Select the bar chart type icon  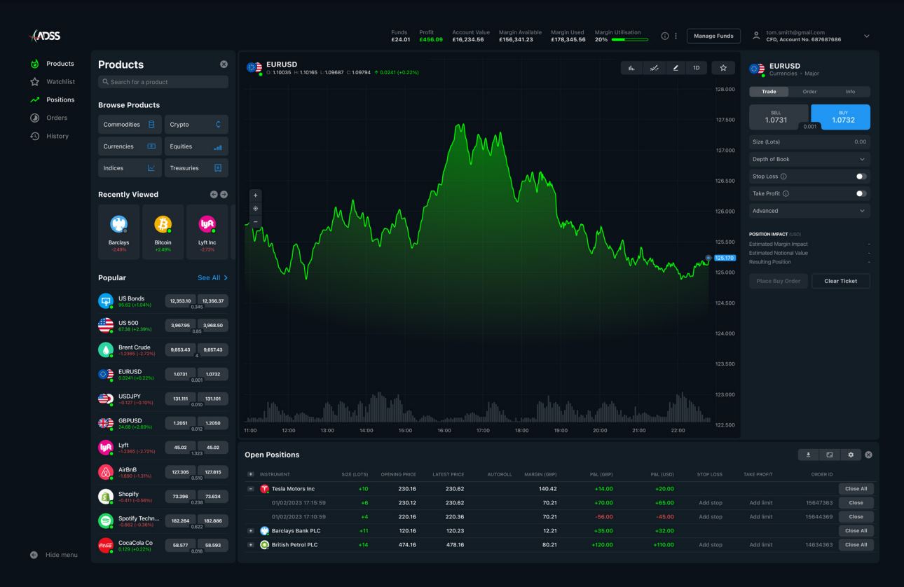click(x=631, y=68)
